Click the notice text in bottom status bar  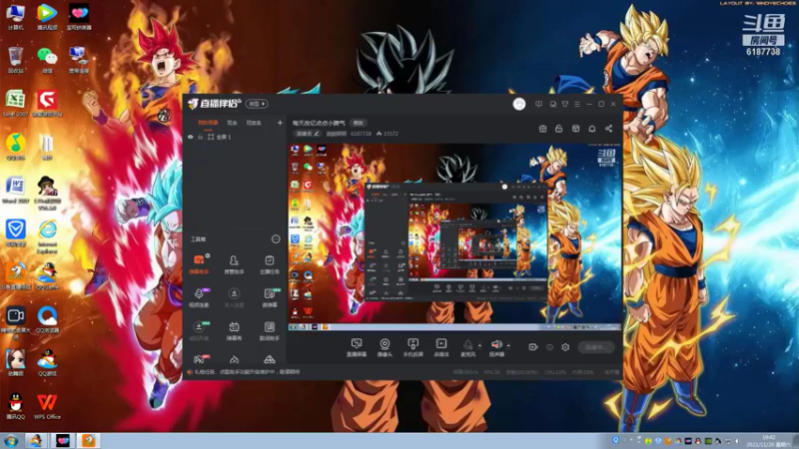coord(247,372)
